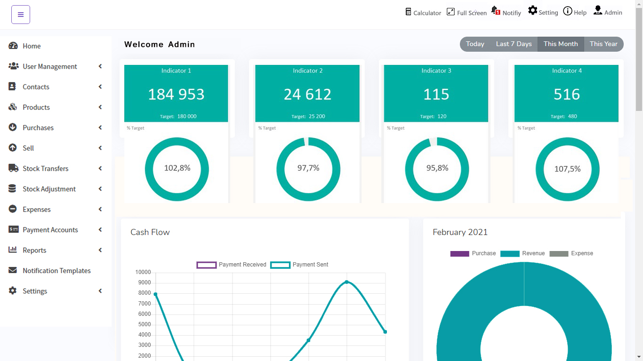Click the Revenue legend color swatch

[509, 254]
